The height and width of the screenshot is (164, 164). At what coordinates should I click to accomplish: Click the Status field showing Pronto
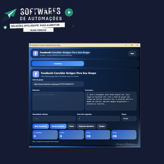coord(129,118)
